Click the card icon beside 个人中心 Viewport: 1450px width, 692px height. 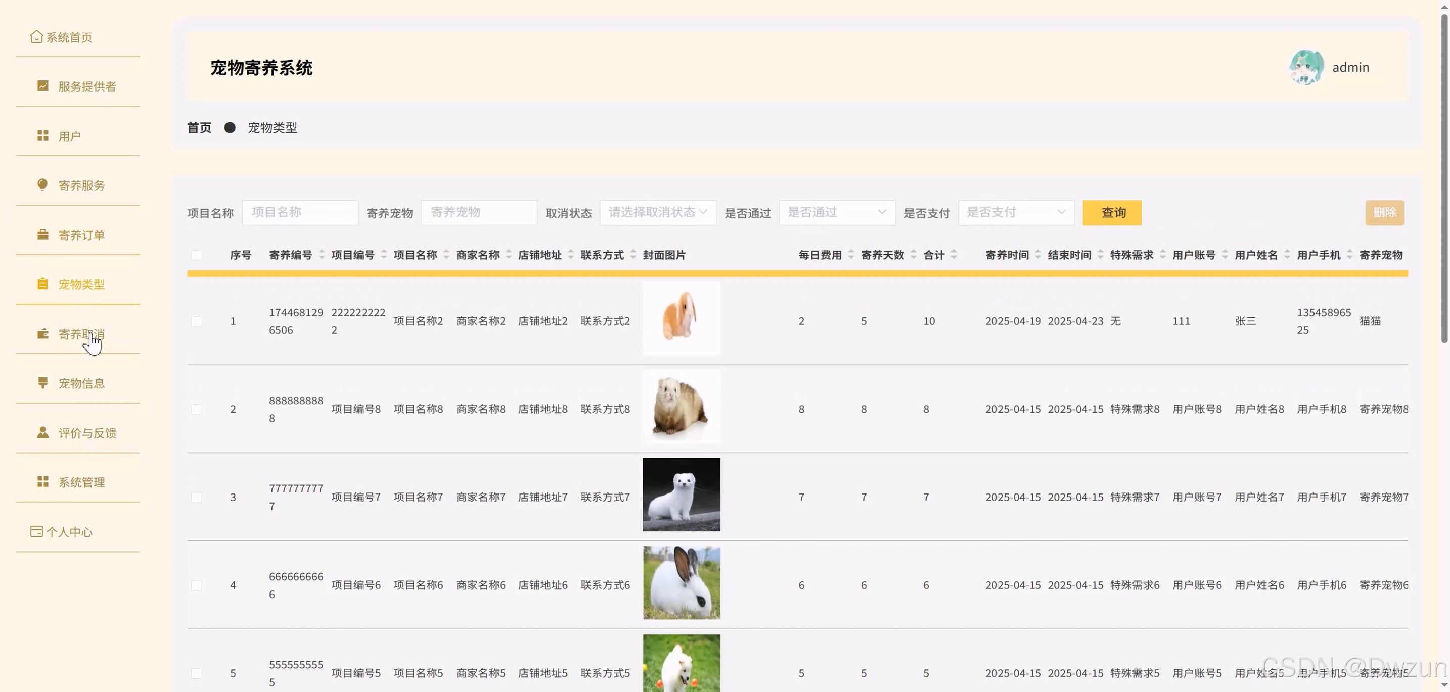(x=36, y=531)
